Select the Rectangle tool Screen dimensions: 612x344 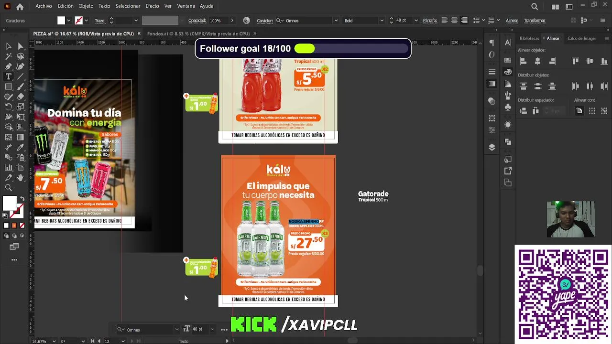pyautogui.click(x=9, y=87)
